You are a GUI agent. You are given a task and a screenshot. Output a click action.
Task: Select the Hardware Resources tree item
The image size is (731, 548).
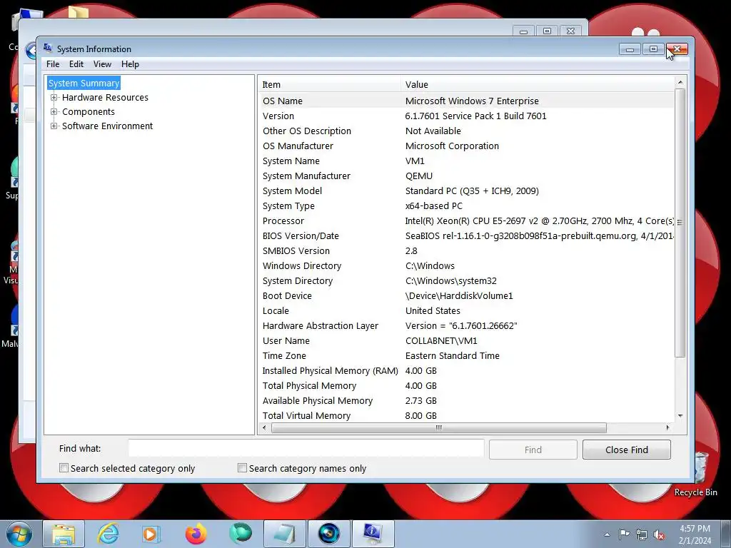click(105, 97)
